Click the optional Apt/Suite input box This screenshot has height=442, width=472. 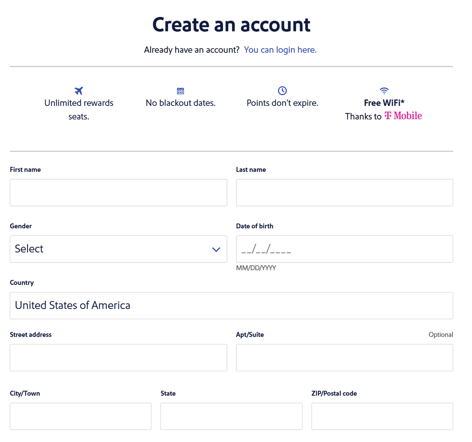pos(344,357)
